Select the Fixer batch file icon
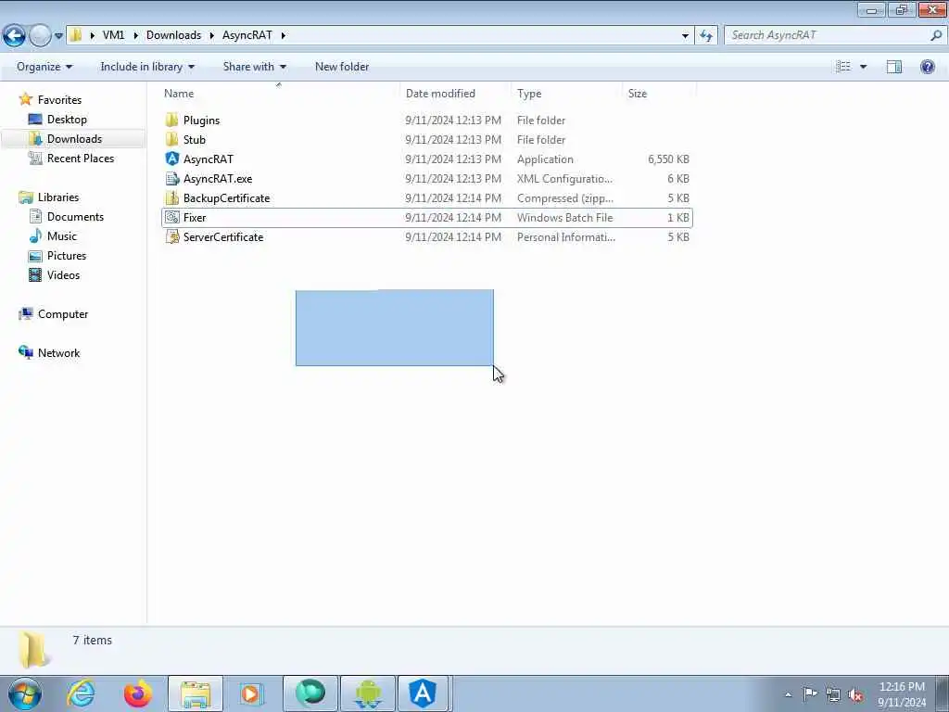 pos(171,217)
